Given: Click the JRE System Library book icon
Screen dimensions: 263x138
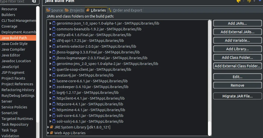Looking at the screenshot, I should pos(52,127).
